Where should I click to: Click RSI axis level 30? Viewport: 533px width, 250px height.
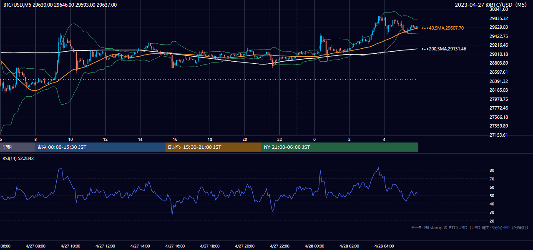[x=492, y=212]
